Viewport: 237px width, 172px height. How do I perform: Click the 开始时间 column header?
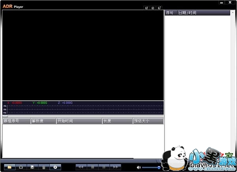(79, 121)
